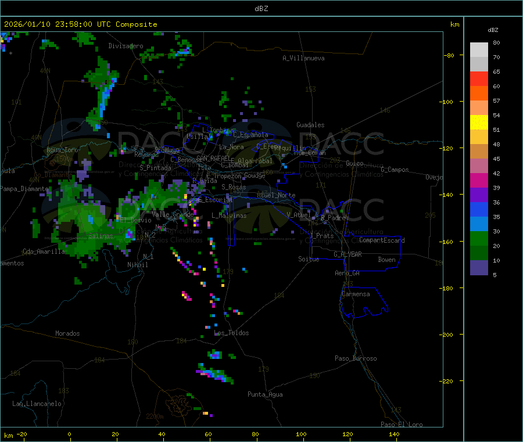Click the Atuel_Norte label
The height and width of the screenshot is (442, 523).
tap(276, 195)
